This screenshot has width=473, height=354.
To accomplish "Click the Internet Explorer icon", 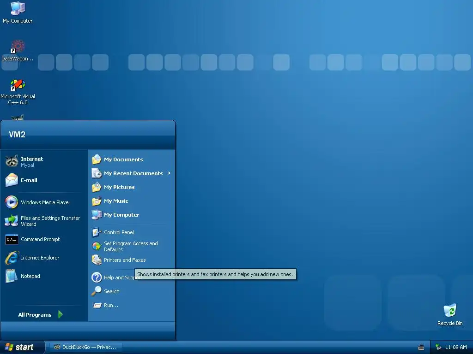I will click(x=12, y=258).
